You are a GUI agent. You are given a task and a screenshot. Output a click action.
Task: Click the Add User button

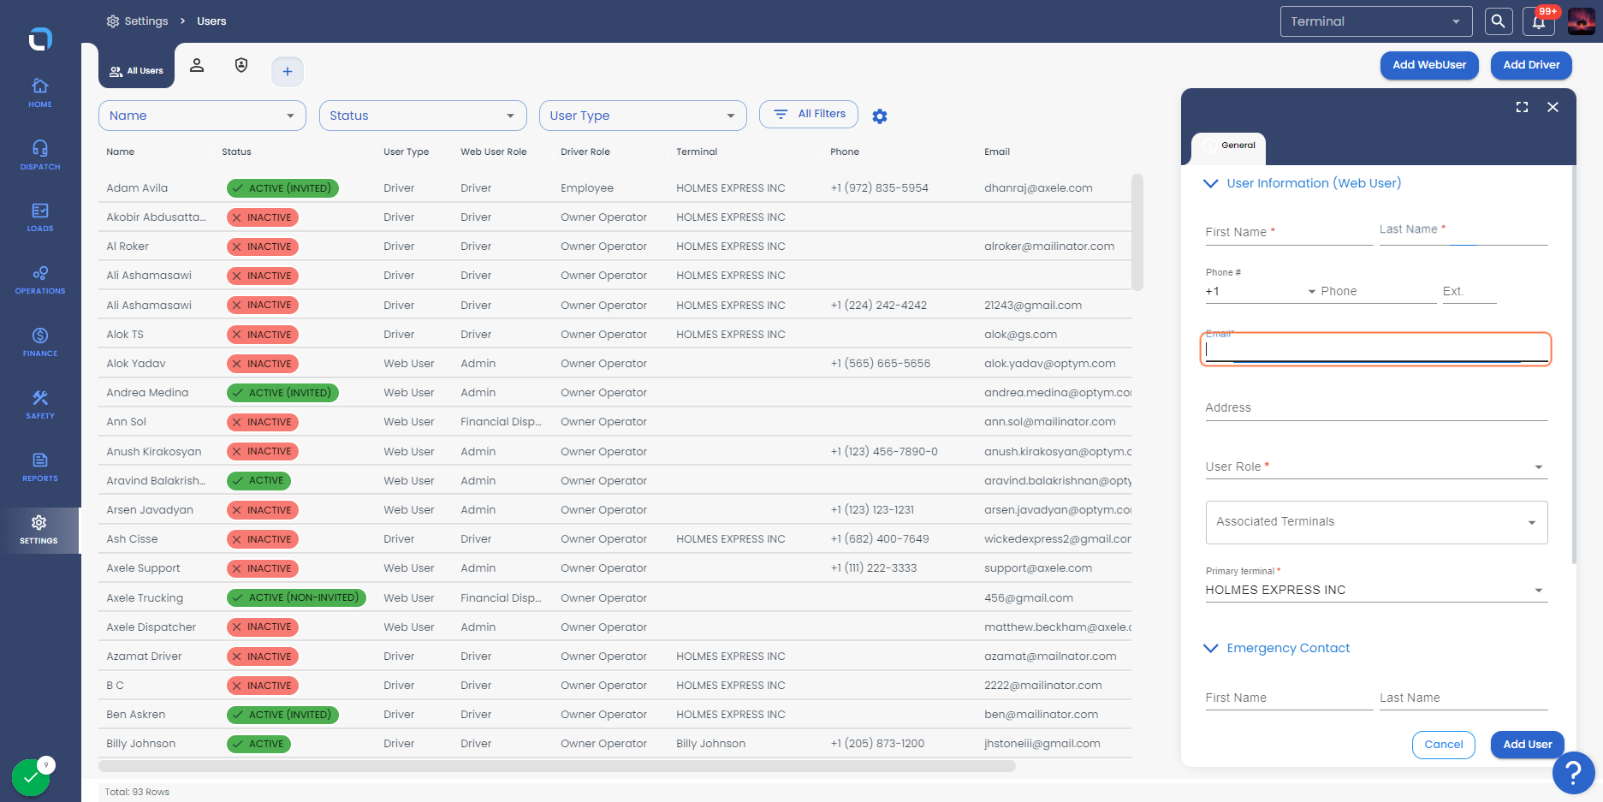pyautogui.click(x=1528, y=745)
